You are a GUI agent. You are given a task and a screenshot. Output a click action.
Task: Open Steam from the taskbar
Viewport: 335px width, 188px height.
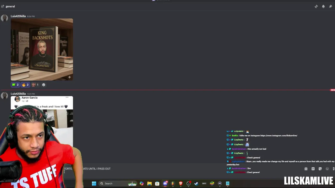[x=196, y=184]
